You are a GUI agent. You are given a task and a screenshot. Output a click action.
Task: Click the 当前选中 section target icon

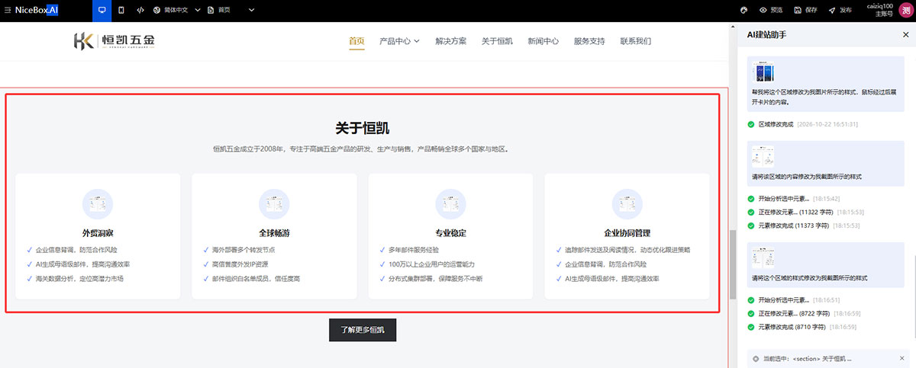tap(756, 358)
